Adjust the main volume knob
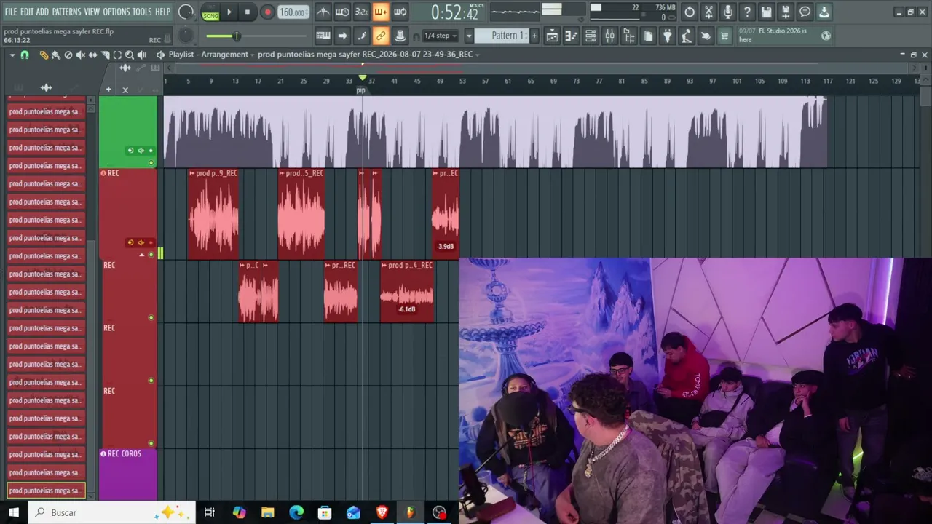Image resolution: width=932 pixels, height=524 pixels. coord(186,12)
